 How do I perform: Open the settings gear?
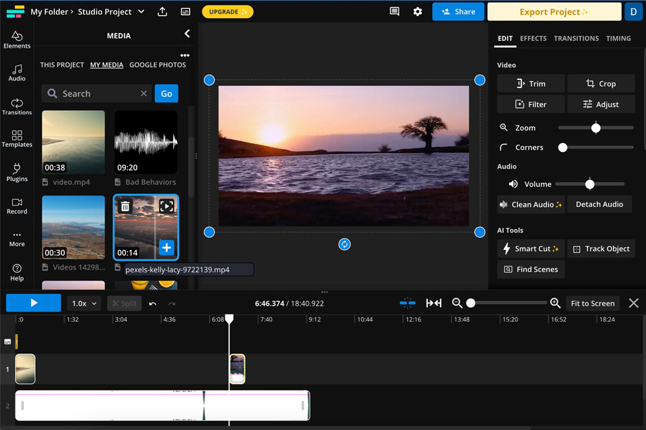tap(417, 11)
